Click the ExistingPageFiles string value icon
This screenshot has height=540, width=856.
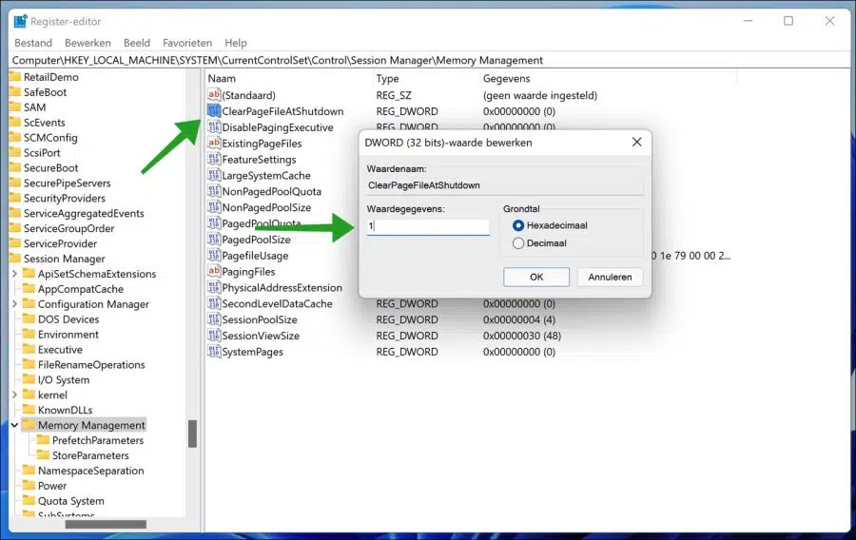coord(214,143)
